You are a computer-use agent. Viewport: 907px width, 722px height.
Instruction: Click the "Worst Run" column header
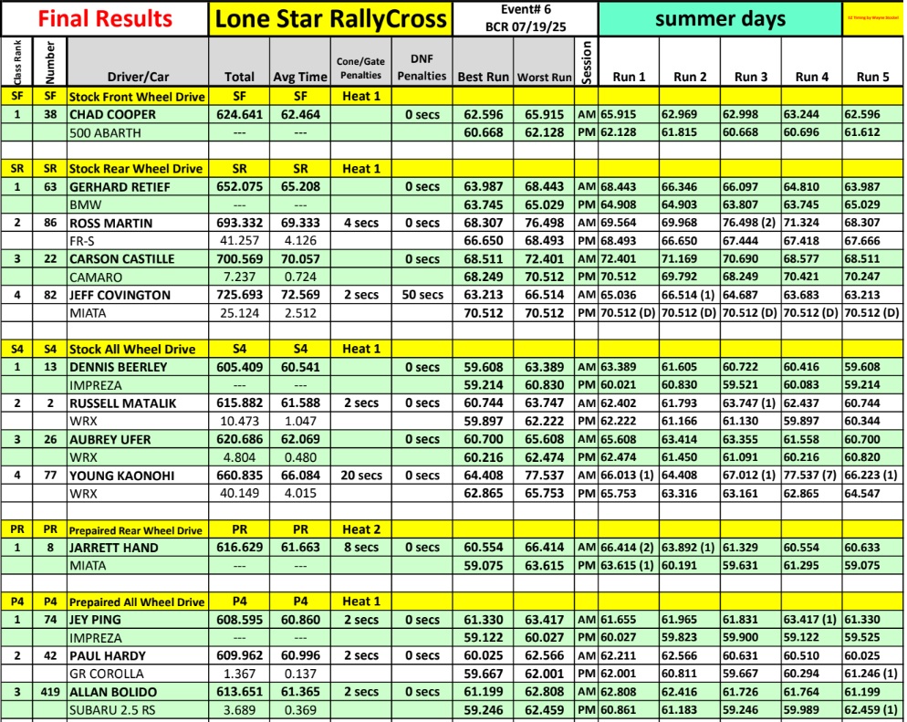coord(544,77)
